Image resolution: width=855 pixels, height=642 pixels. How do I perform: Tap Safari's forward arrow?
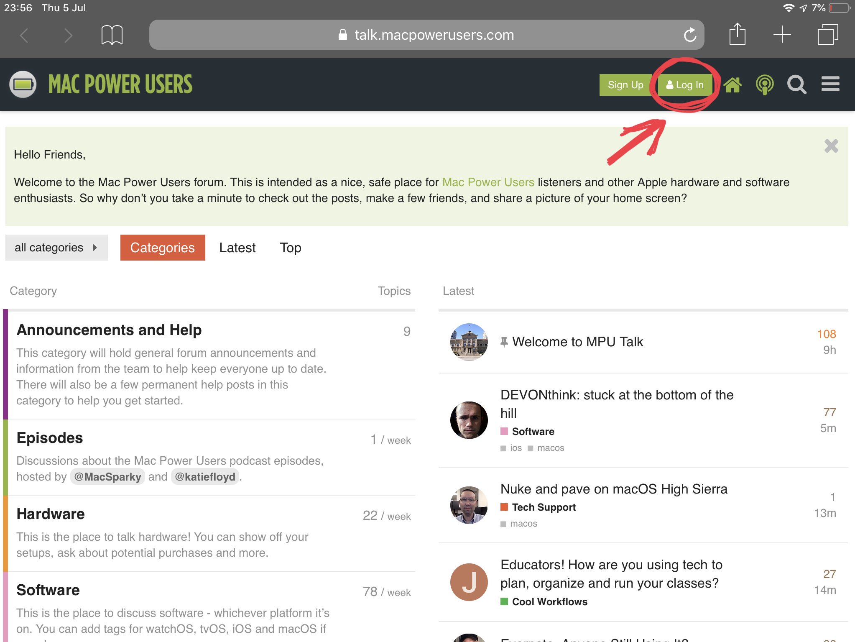[68, 35]
